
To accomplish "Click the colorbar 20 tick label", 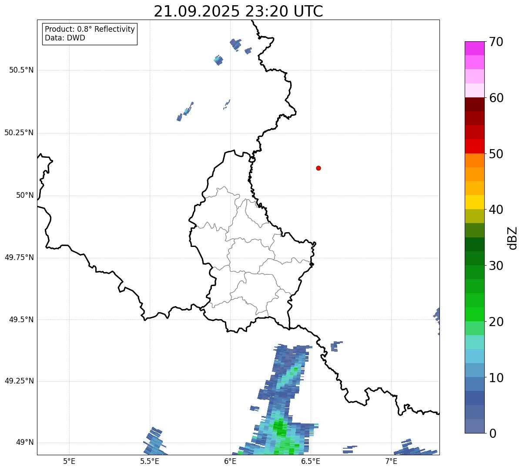I will coord(496,322).
